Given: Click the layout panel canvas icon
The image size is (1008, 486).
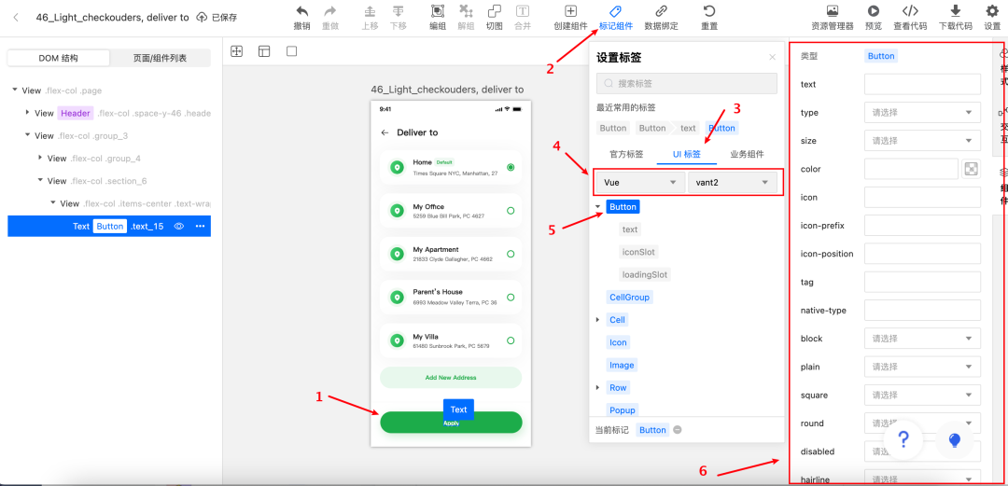Looking at the screenshot, I should pos(264,51).
